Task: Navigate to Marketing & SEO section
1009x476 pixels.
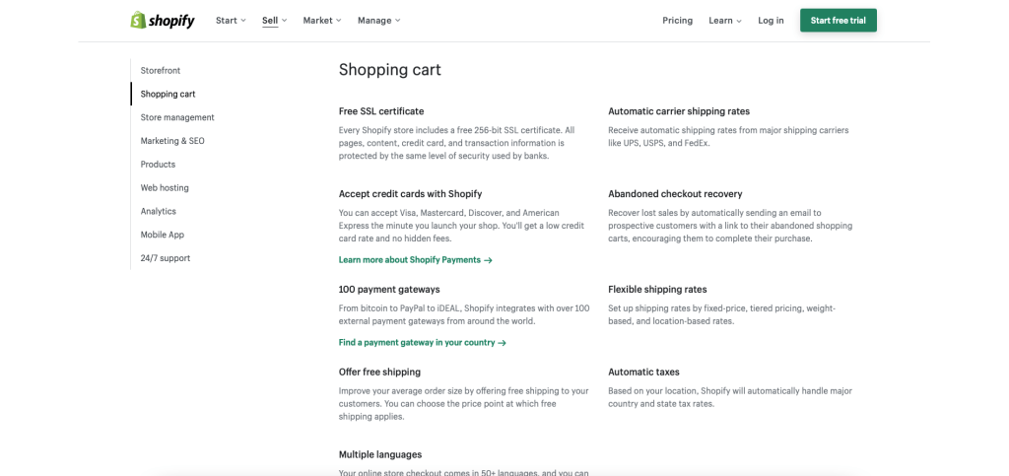Action: pyautogui.click(x=172, y=141)
